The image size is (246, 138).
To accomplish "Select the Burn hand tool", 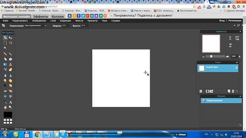I will click(10, 86).
